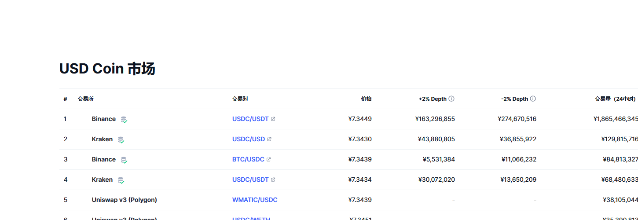Click the info icon next to +2% Depth
This screenshot has width=638, height=220.
[451, 99]
